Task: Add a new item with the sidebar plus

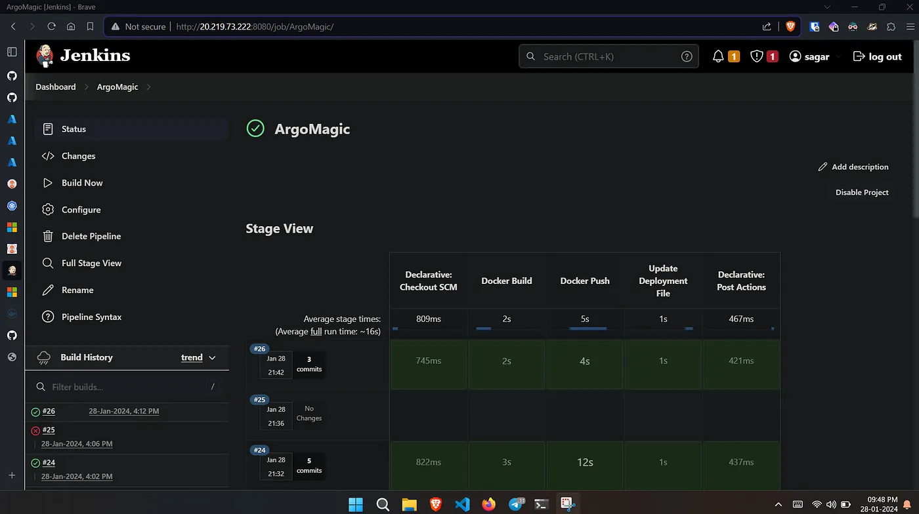Action: click(x=12, y=475)
